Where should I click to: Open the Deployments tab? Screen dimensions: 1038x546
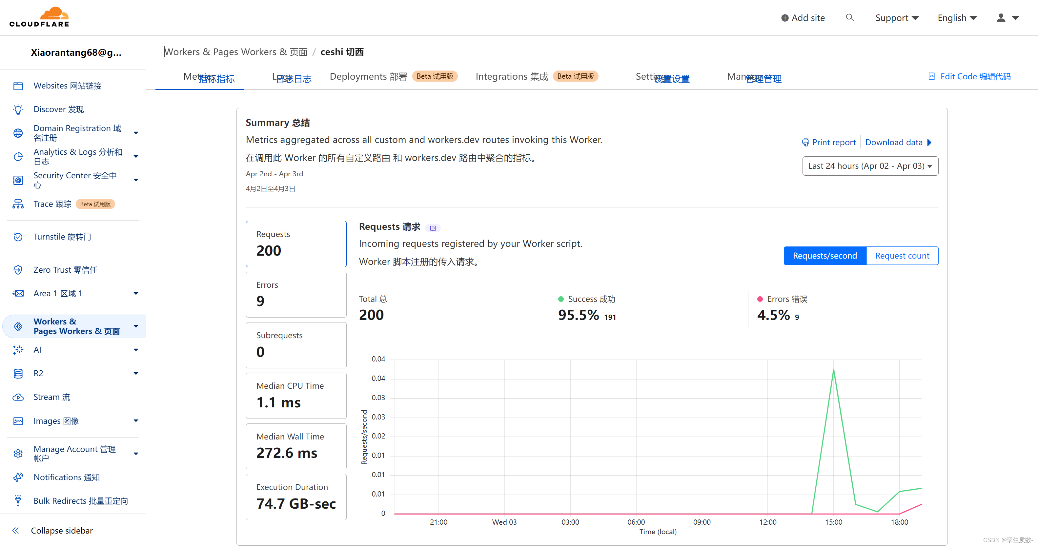(393, 76)
